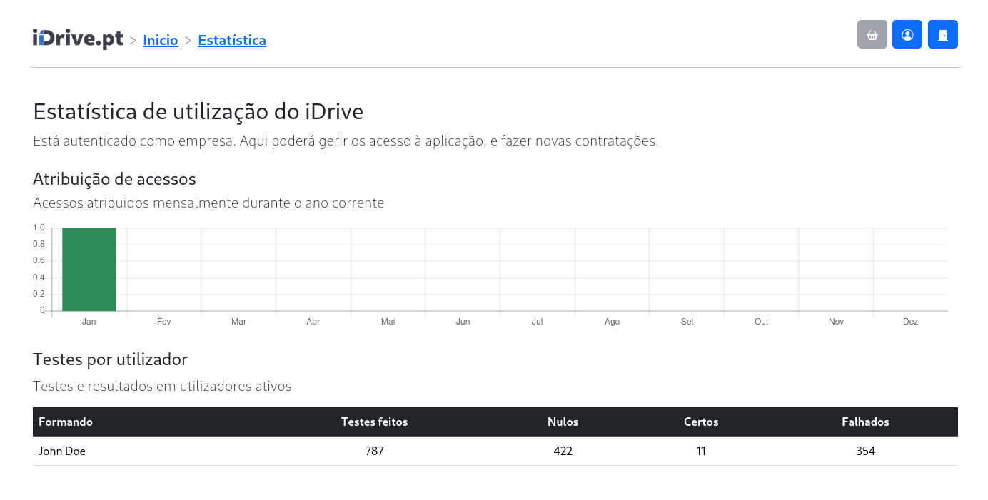This screenshot has width=988, height=500.
Task: Click the Certos column header
Action: coord(701,422)
